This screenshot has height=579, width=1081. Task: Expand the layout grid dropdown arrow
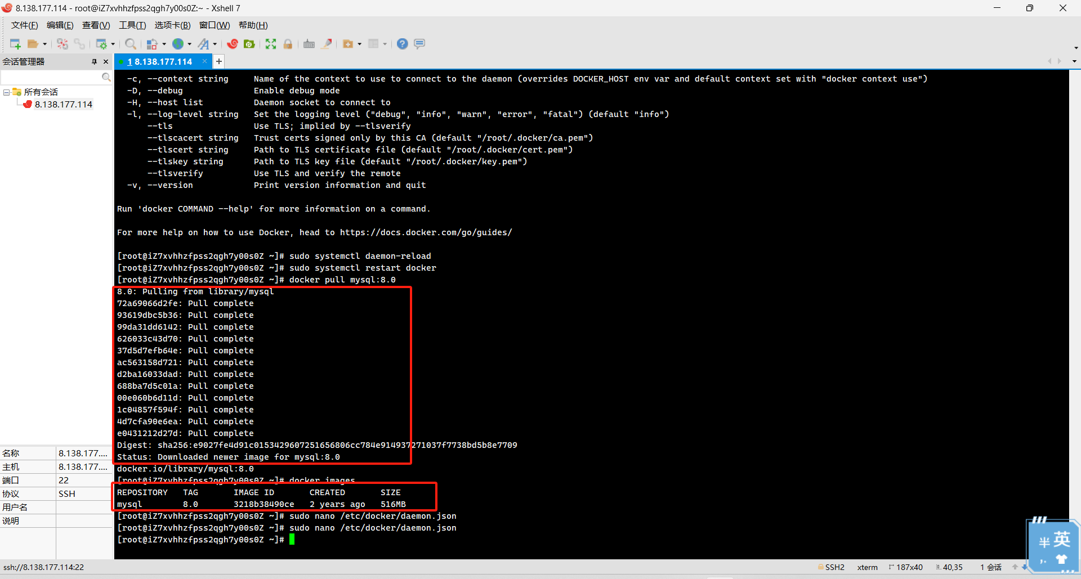click(x=385, y=44)
